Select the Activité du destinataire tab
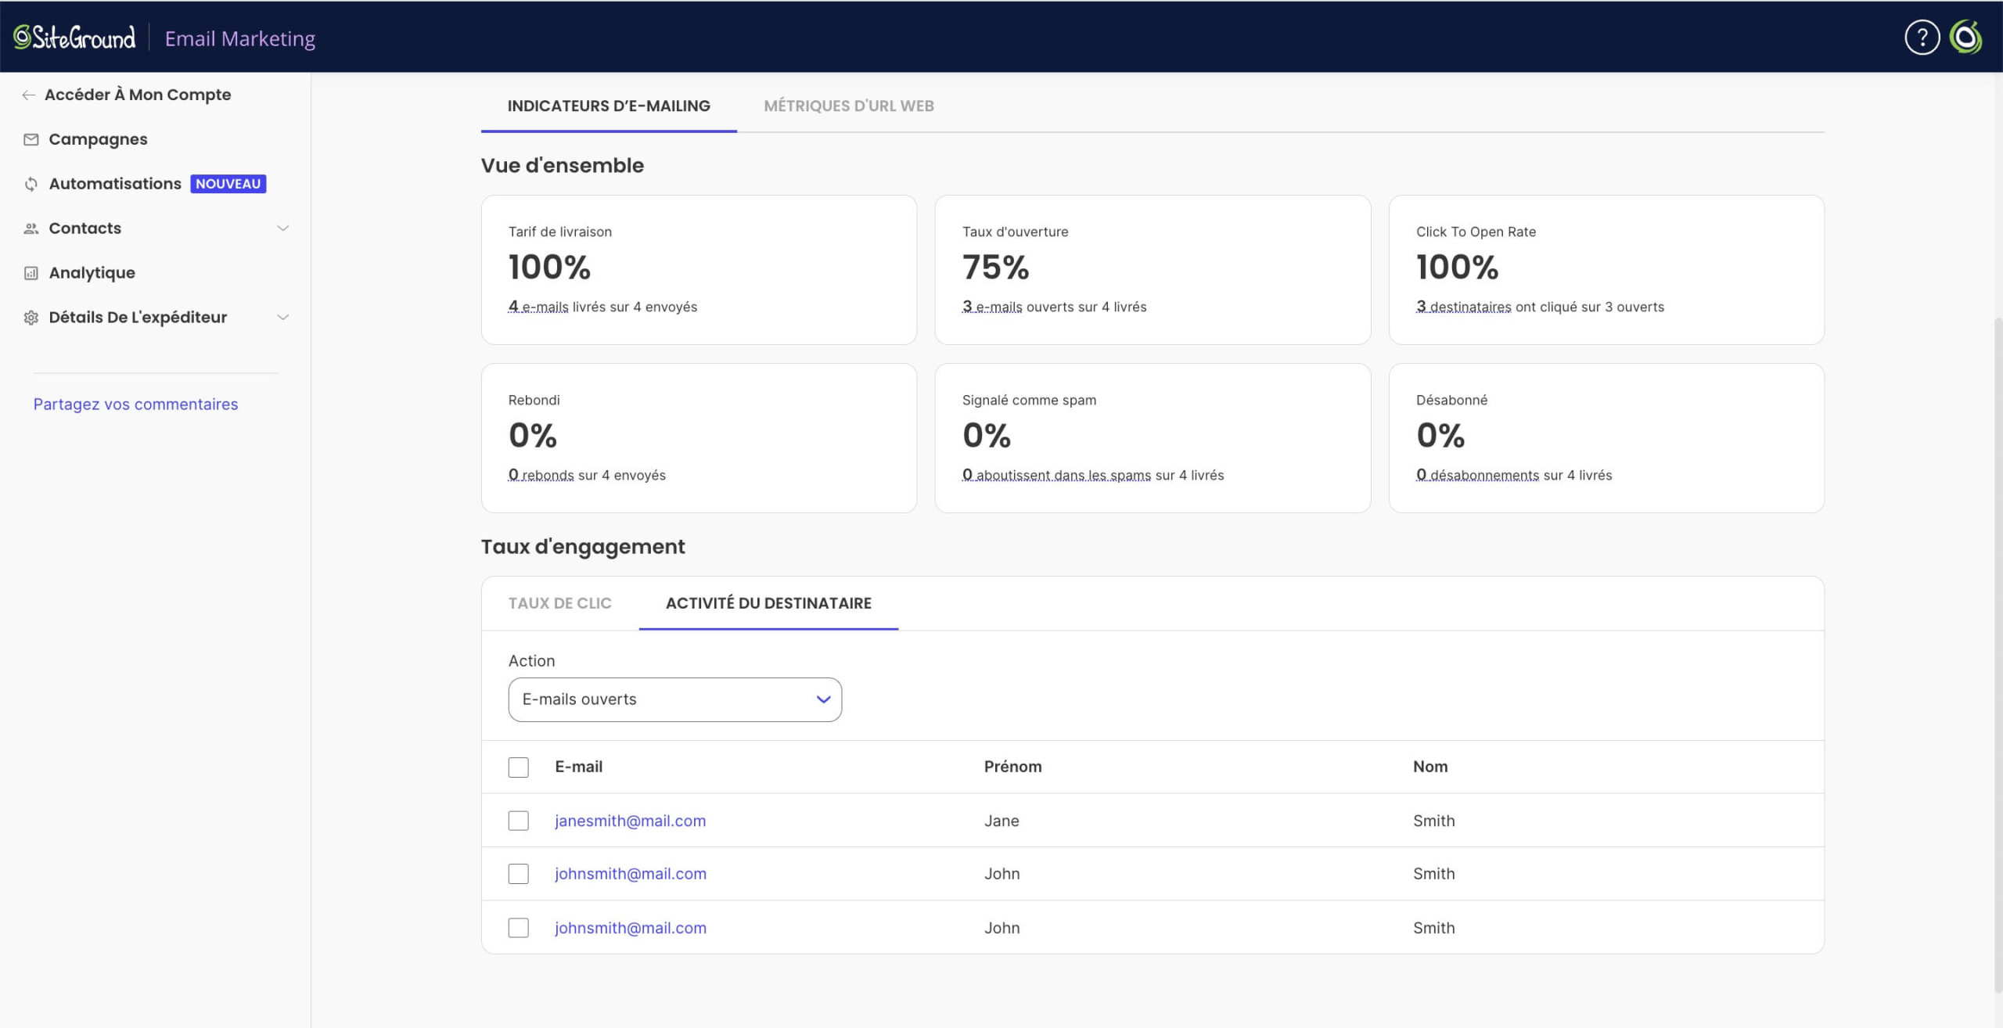 click(768, 603)
